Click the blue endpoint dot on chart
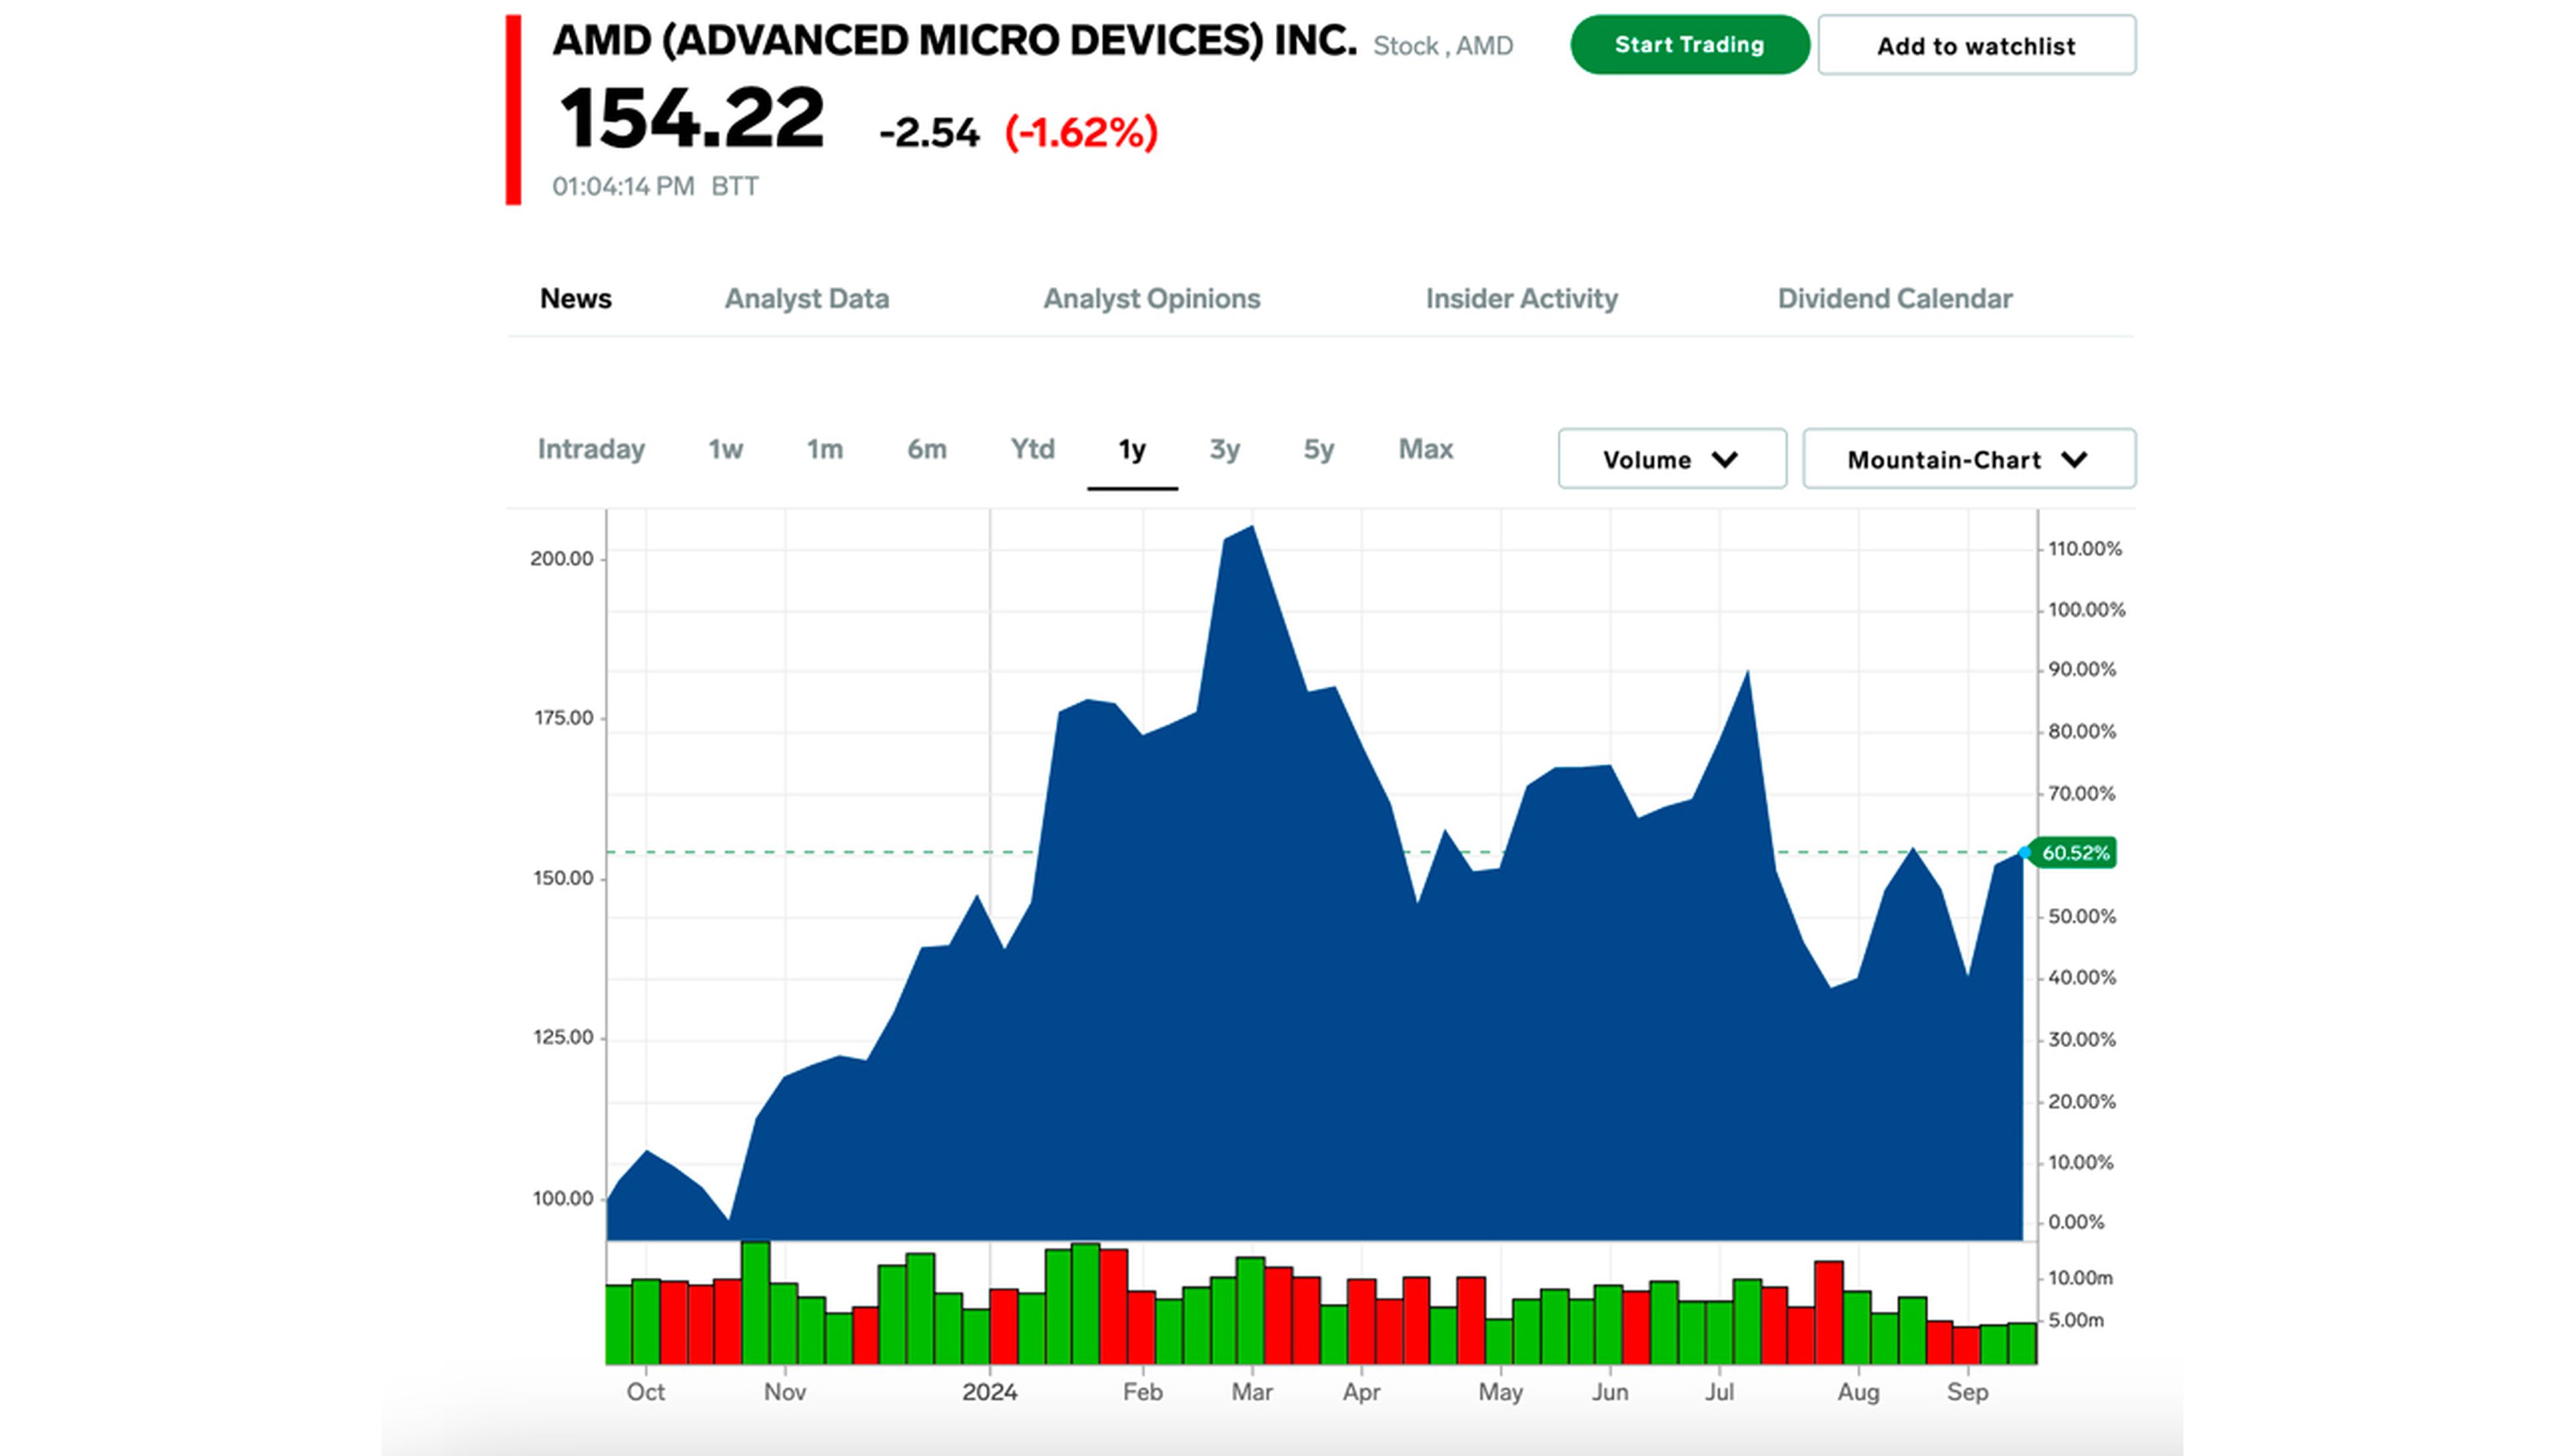 (x=2024, y=853)
